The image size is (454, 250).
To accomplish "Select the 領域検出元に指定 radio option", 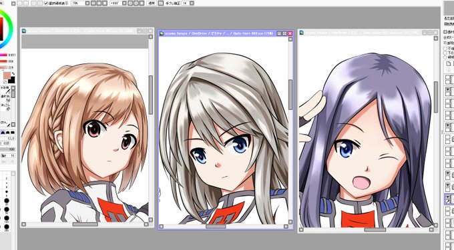I will point(445,57).
